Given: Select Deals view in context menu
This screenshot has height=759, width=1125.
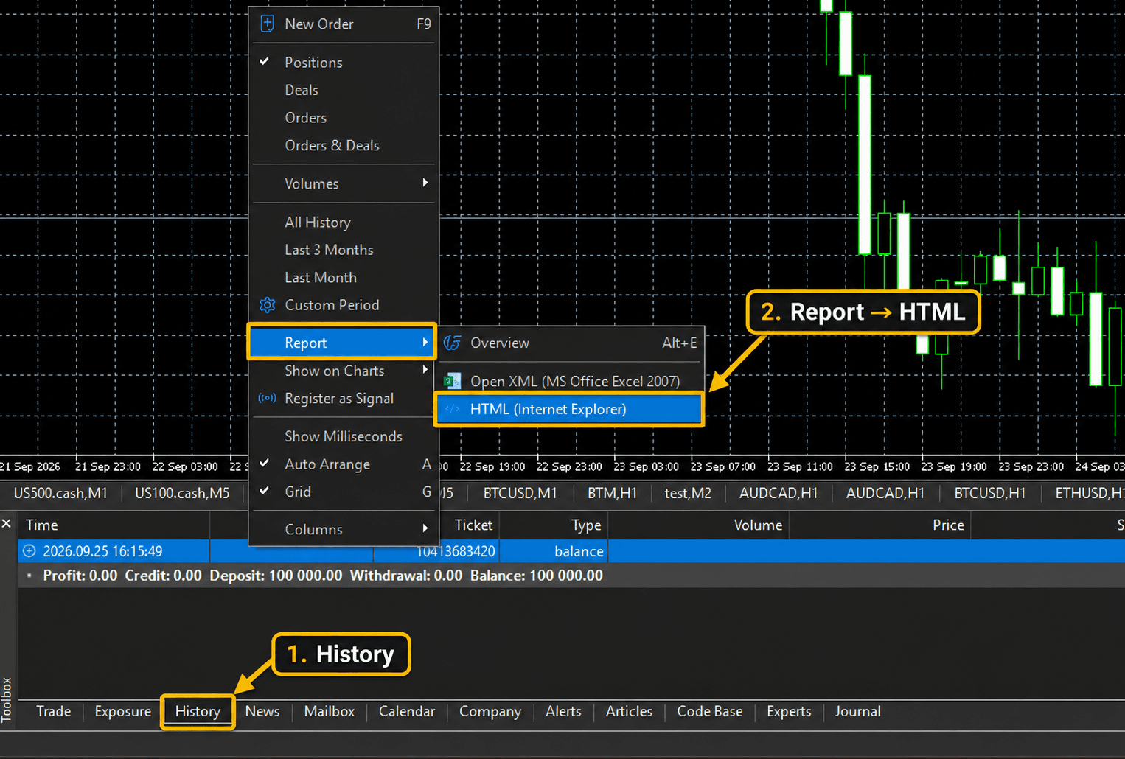Looking at the screenshot, I should (x=344, y=90).
